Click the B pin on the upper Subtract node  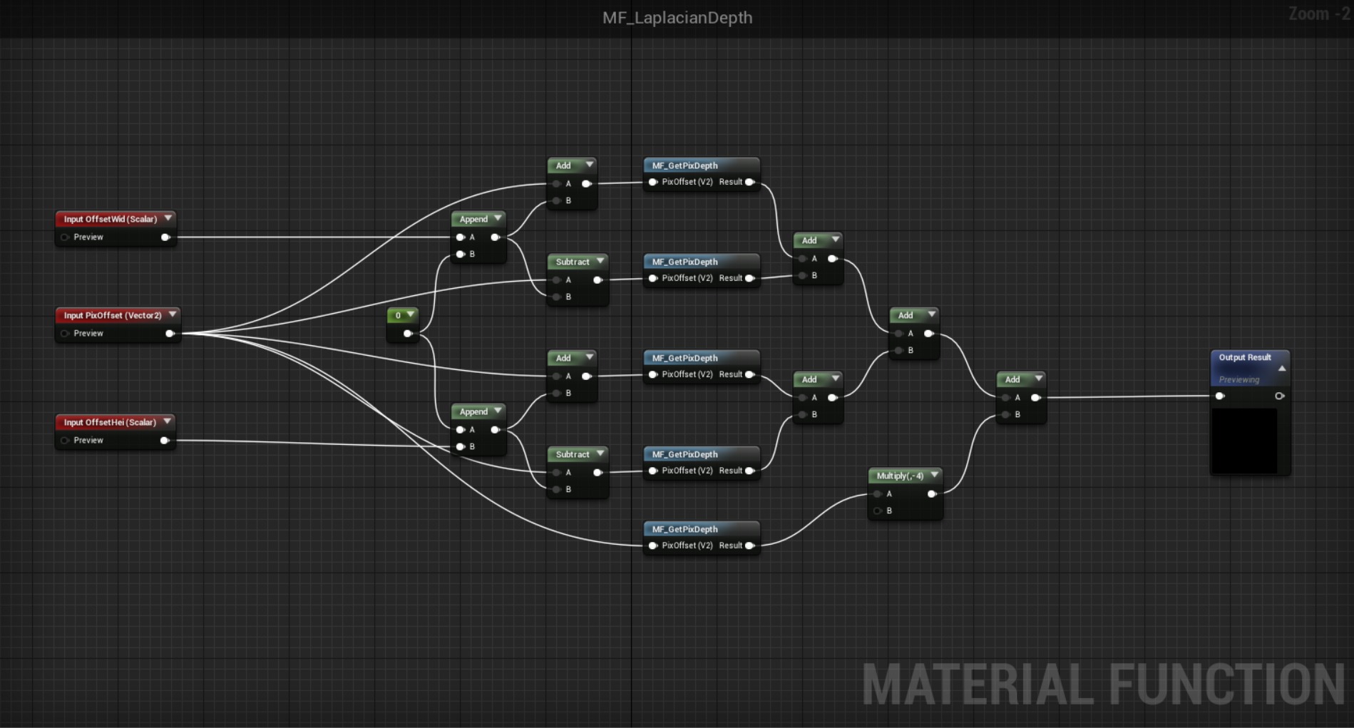coord(557,297)
